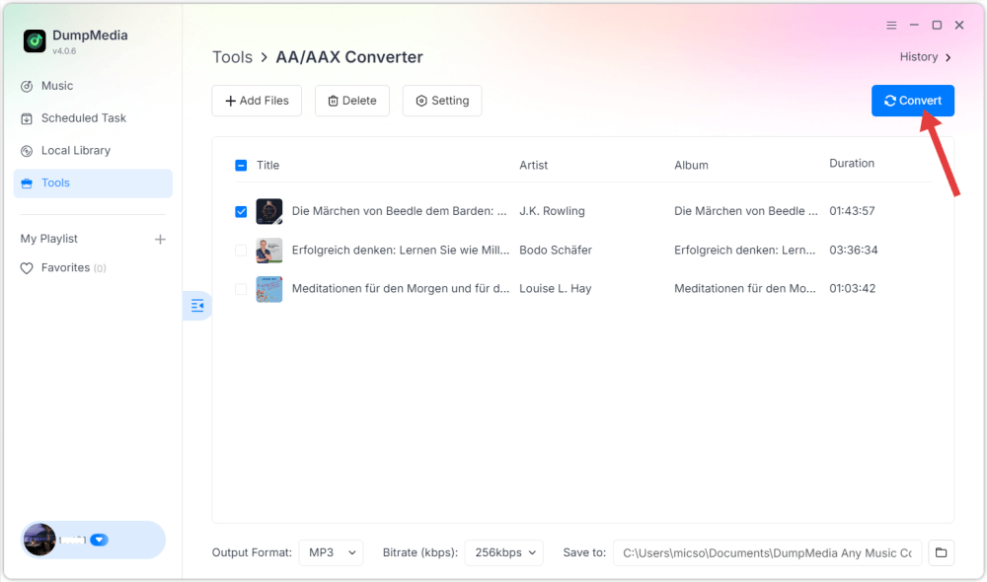Image resolution: width=987 pixels, height=582 pixels.
Task: Uncheck the Die Märchen von Beedle audiobook
Action: point(241,211)
